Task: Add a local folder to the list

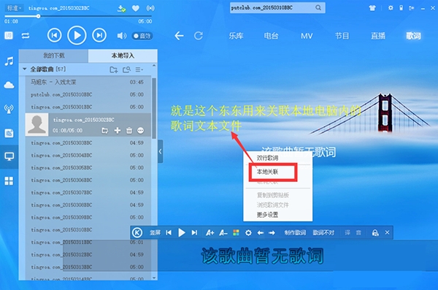Action: coord(113,69)
